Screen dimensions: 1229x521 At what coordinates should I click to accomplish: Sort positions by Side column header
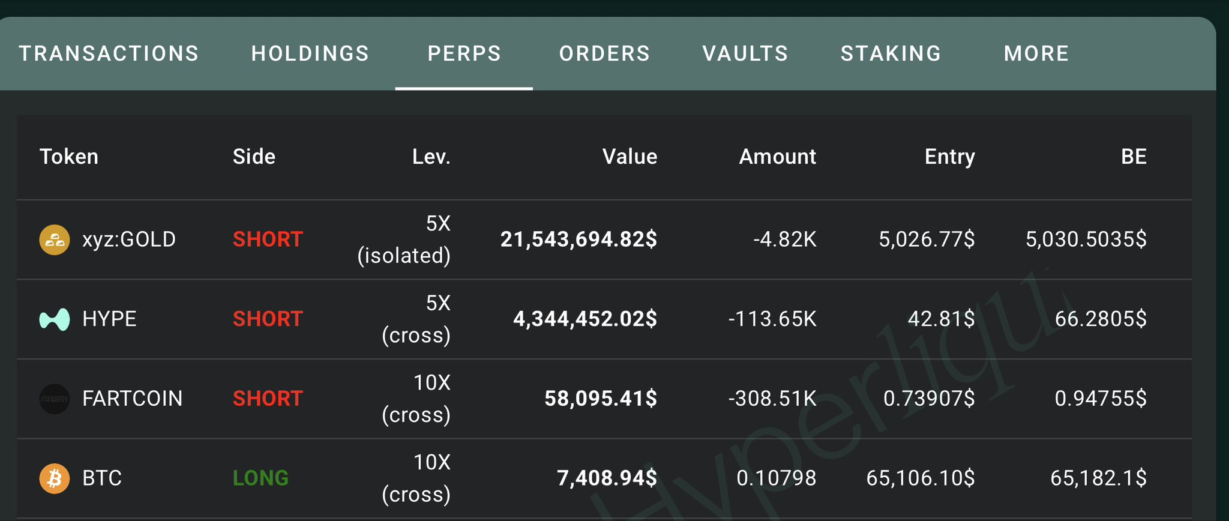coord(254,157)
